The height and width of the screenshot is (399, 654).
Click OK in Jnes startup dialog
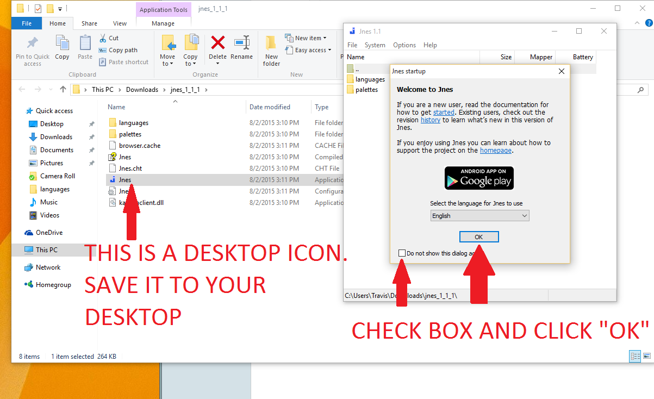[479, 237]
